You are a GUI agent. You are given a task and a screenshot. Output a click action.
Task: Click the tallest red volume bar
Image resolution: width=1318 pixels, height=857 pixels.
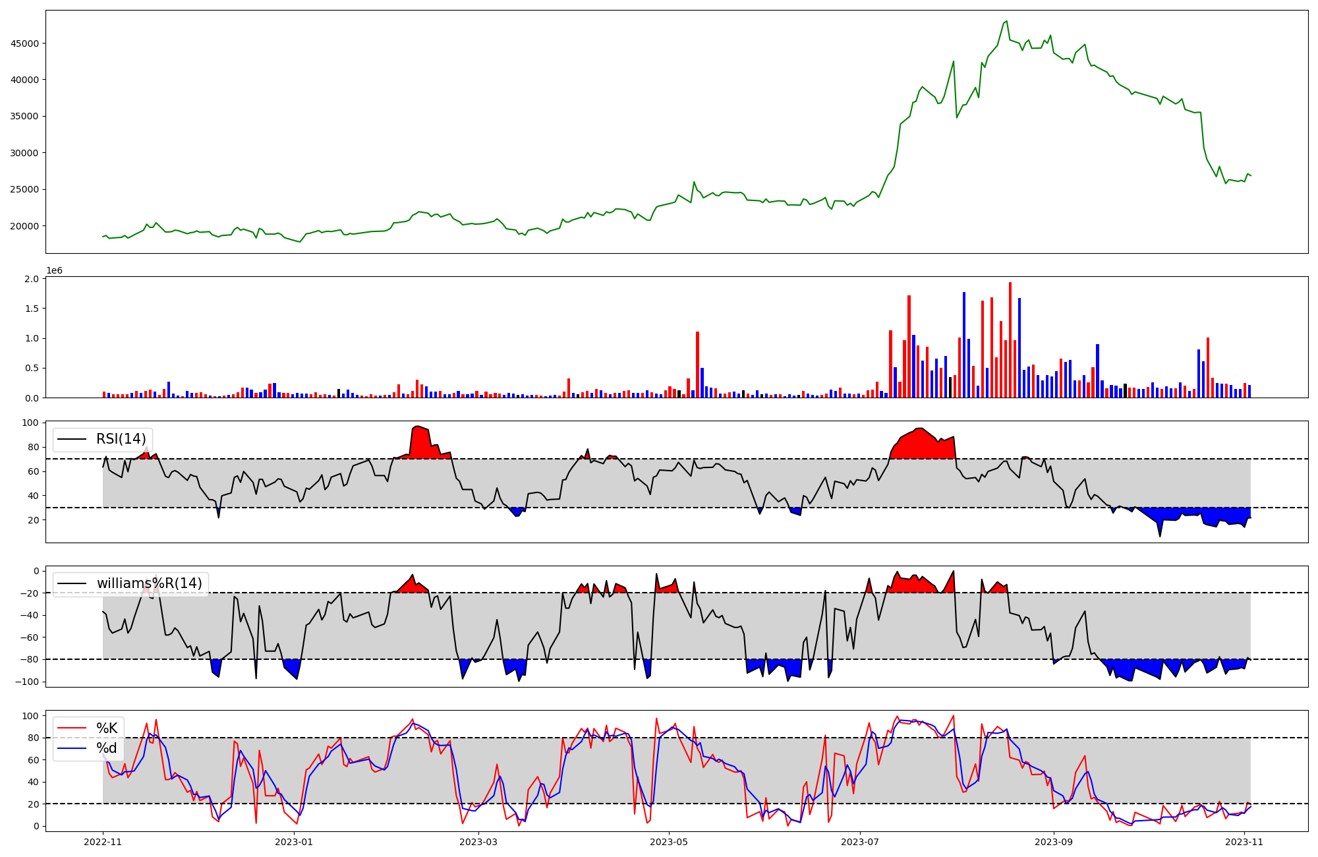1010,340
